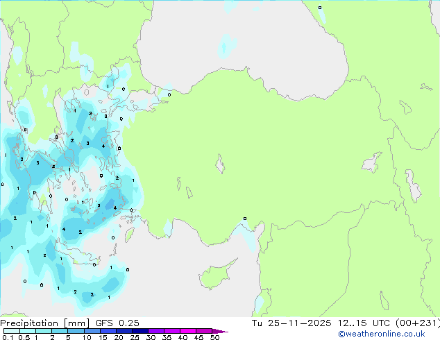Select the legend swatch between 2 and 5

click(x=60, y=331)
